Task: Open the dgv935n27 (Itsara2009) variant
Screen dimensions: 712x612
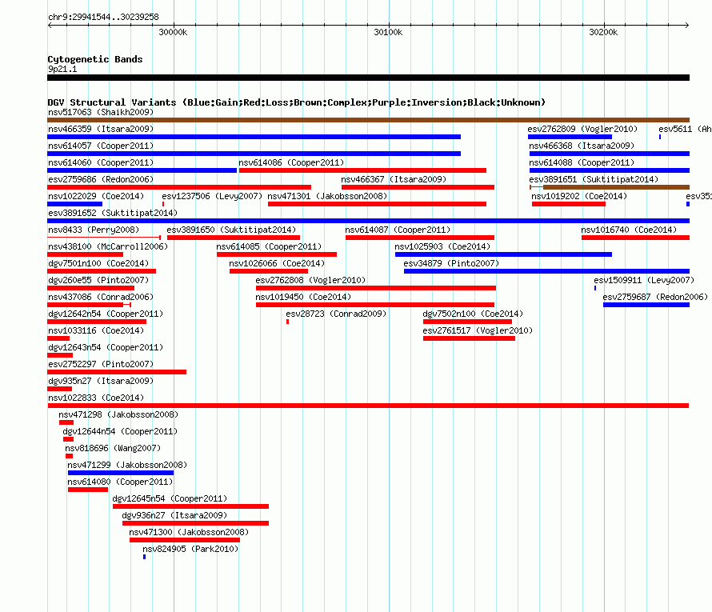Action: (x=59, y=389)
